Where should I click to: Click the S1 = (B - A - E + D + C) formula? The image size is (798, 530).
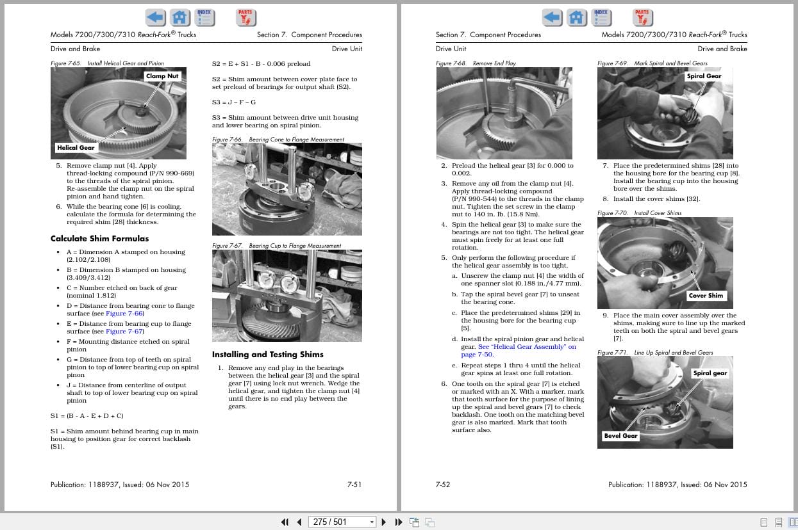click(x=87, y=416)
